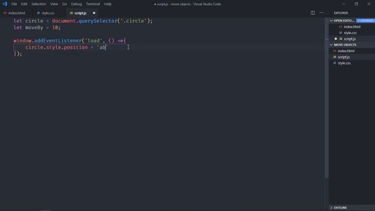
Task: Click the EXPLORER panel title
Action: 341,13
